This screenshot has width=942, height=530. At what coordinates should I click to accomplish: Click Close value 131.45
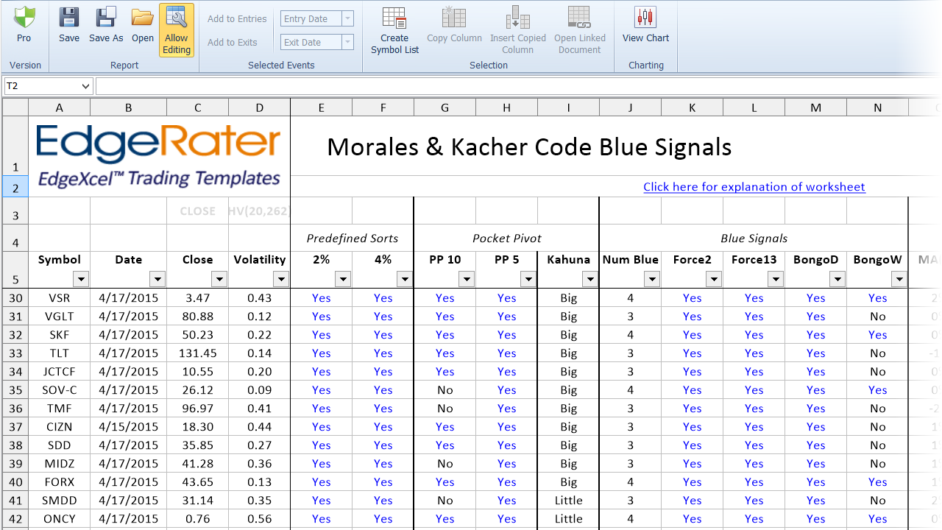click(x=198, y=353)
